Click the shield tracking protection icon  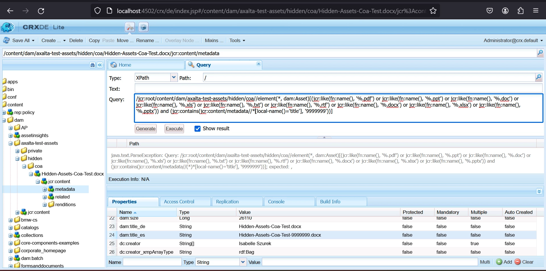98,11
